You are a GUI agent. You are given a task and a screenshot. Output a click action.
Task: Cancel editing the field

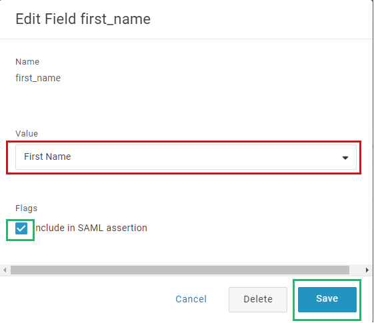click(x=191, y=299)
